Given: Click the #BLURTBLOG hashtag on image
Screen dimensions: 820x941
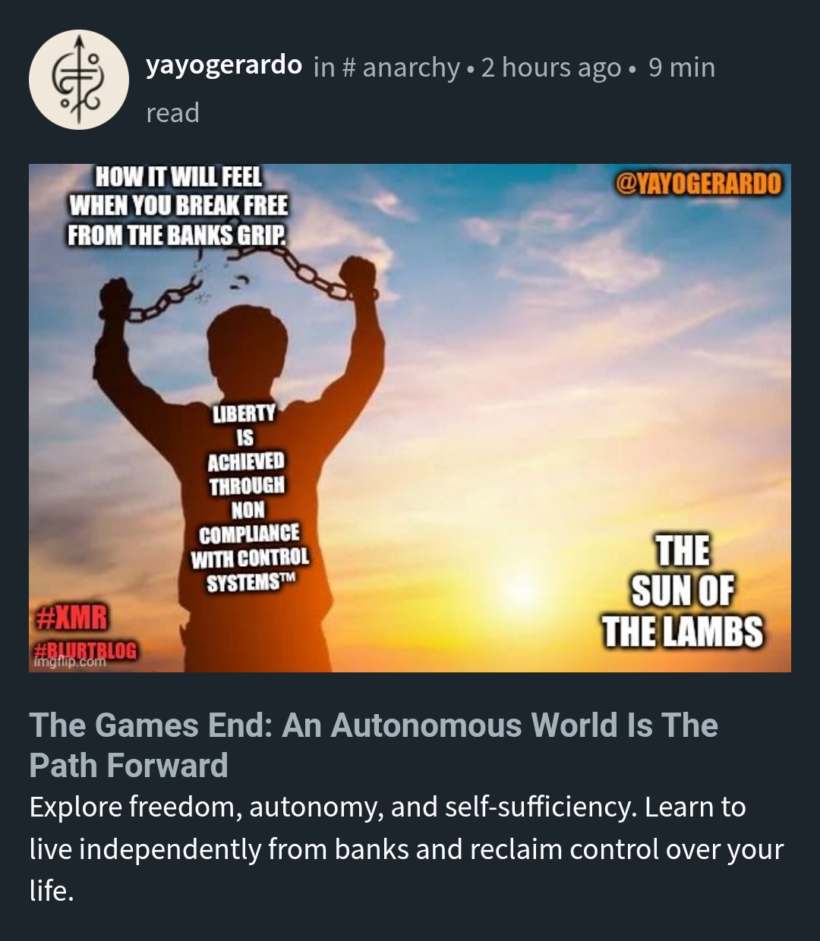Looking at the screenshot, I should coord(87,650).
